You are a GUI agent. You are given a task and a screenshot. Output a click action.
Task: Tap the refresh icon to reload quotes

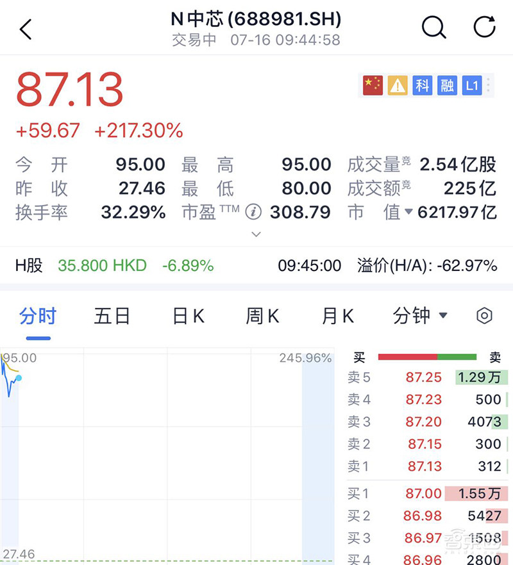484,28
